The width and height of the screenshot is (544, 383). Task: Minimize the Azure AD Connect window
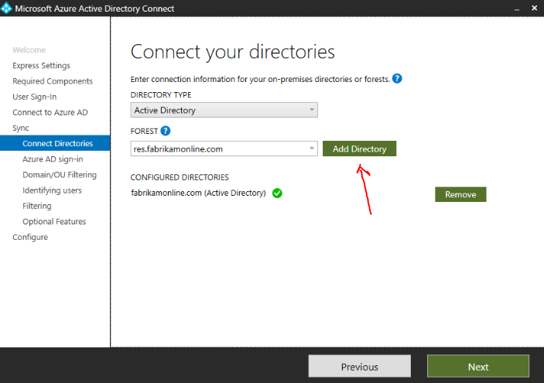517,9
